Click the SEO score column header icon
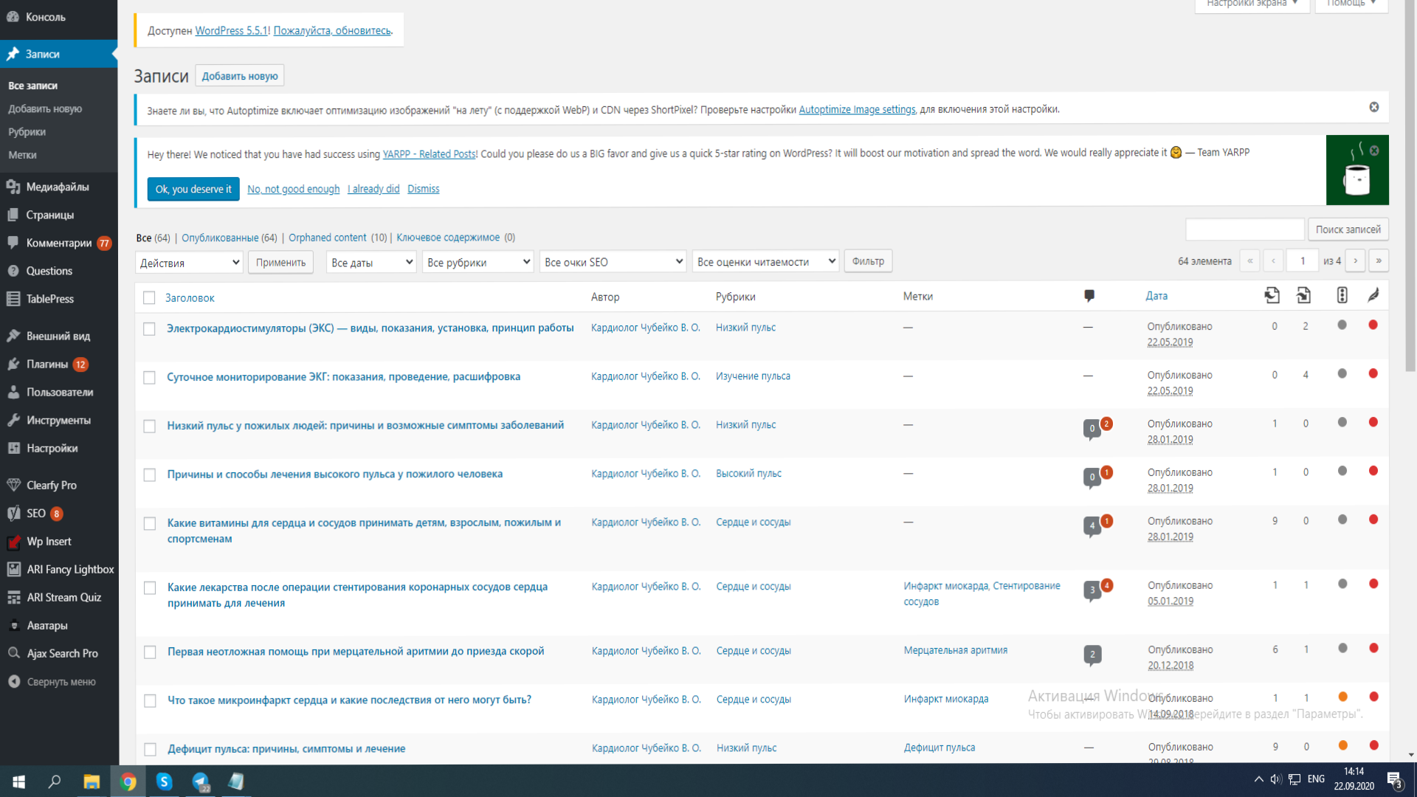Image resolution: width=1417 pixels, height=797 pixels. (1342, 295)
